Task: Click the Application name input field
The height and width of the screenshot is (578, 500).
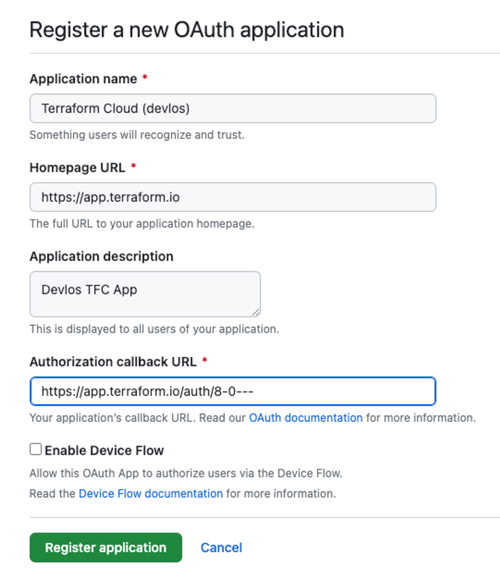Action: tap(233, 108)
